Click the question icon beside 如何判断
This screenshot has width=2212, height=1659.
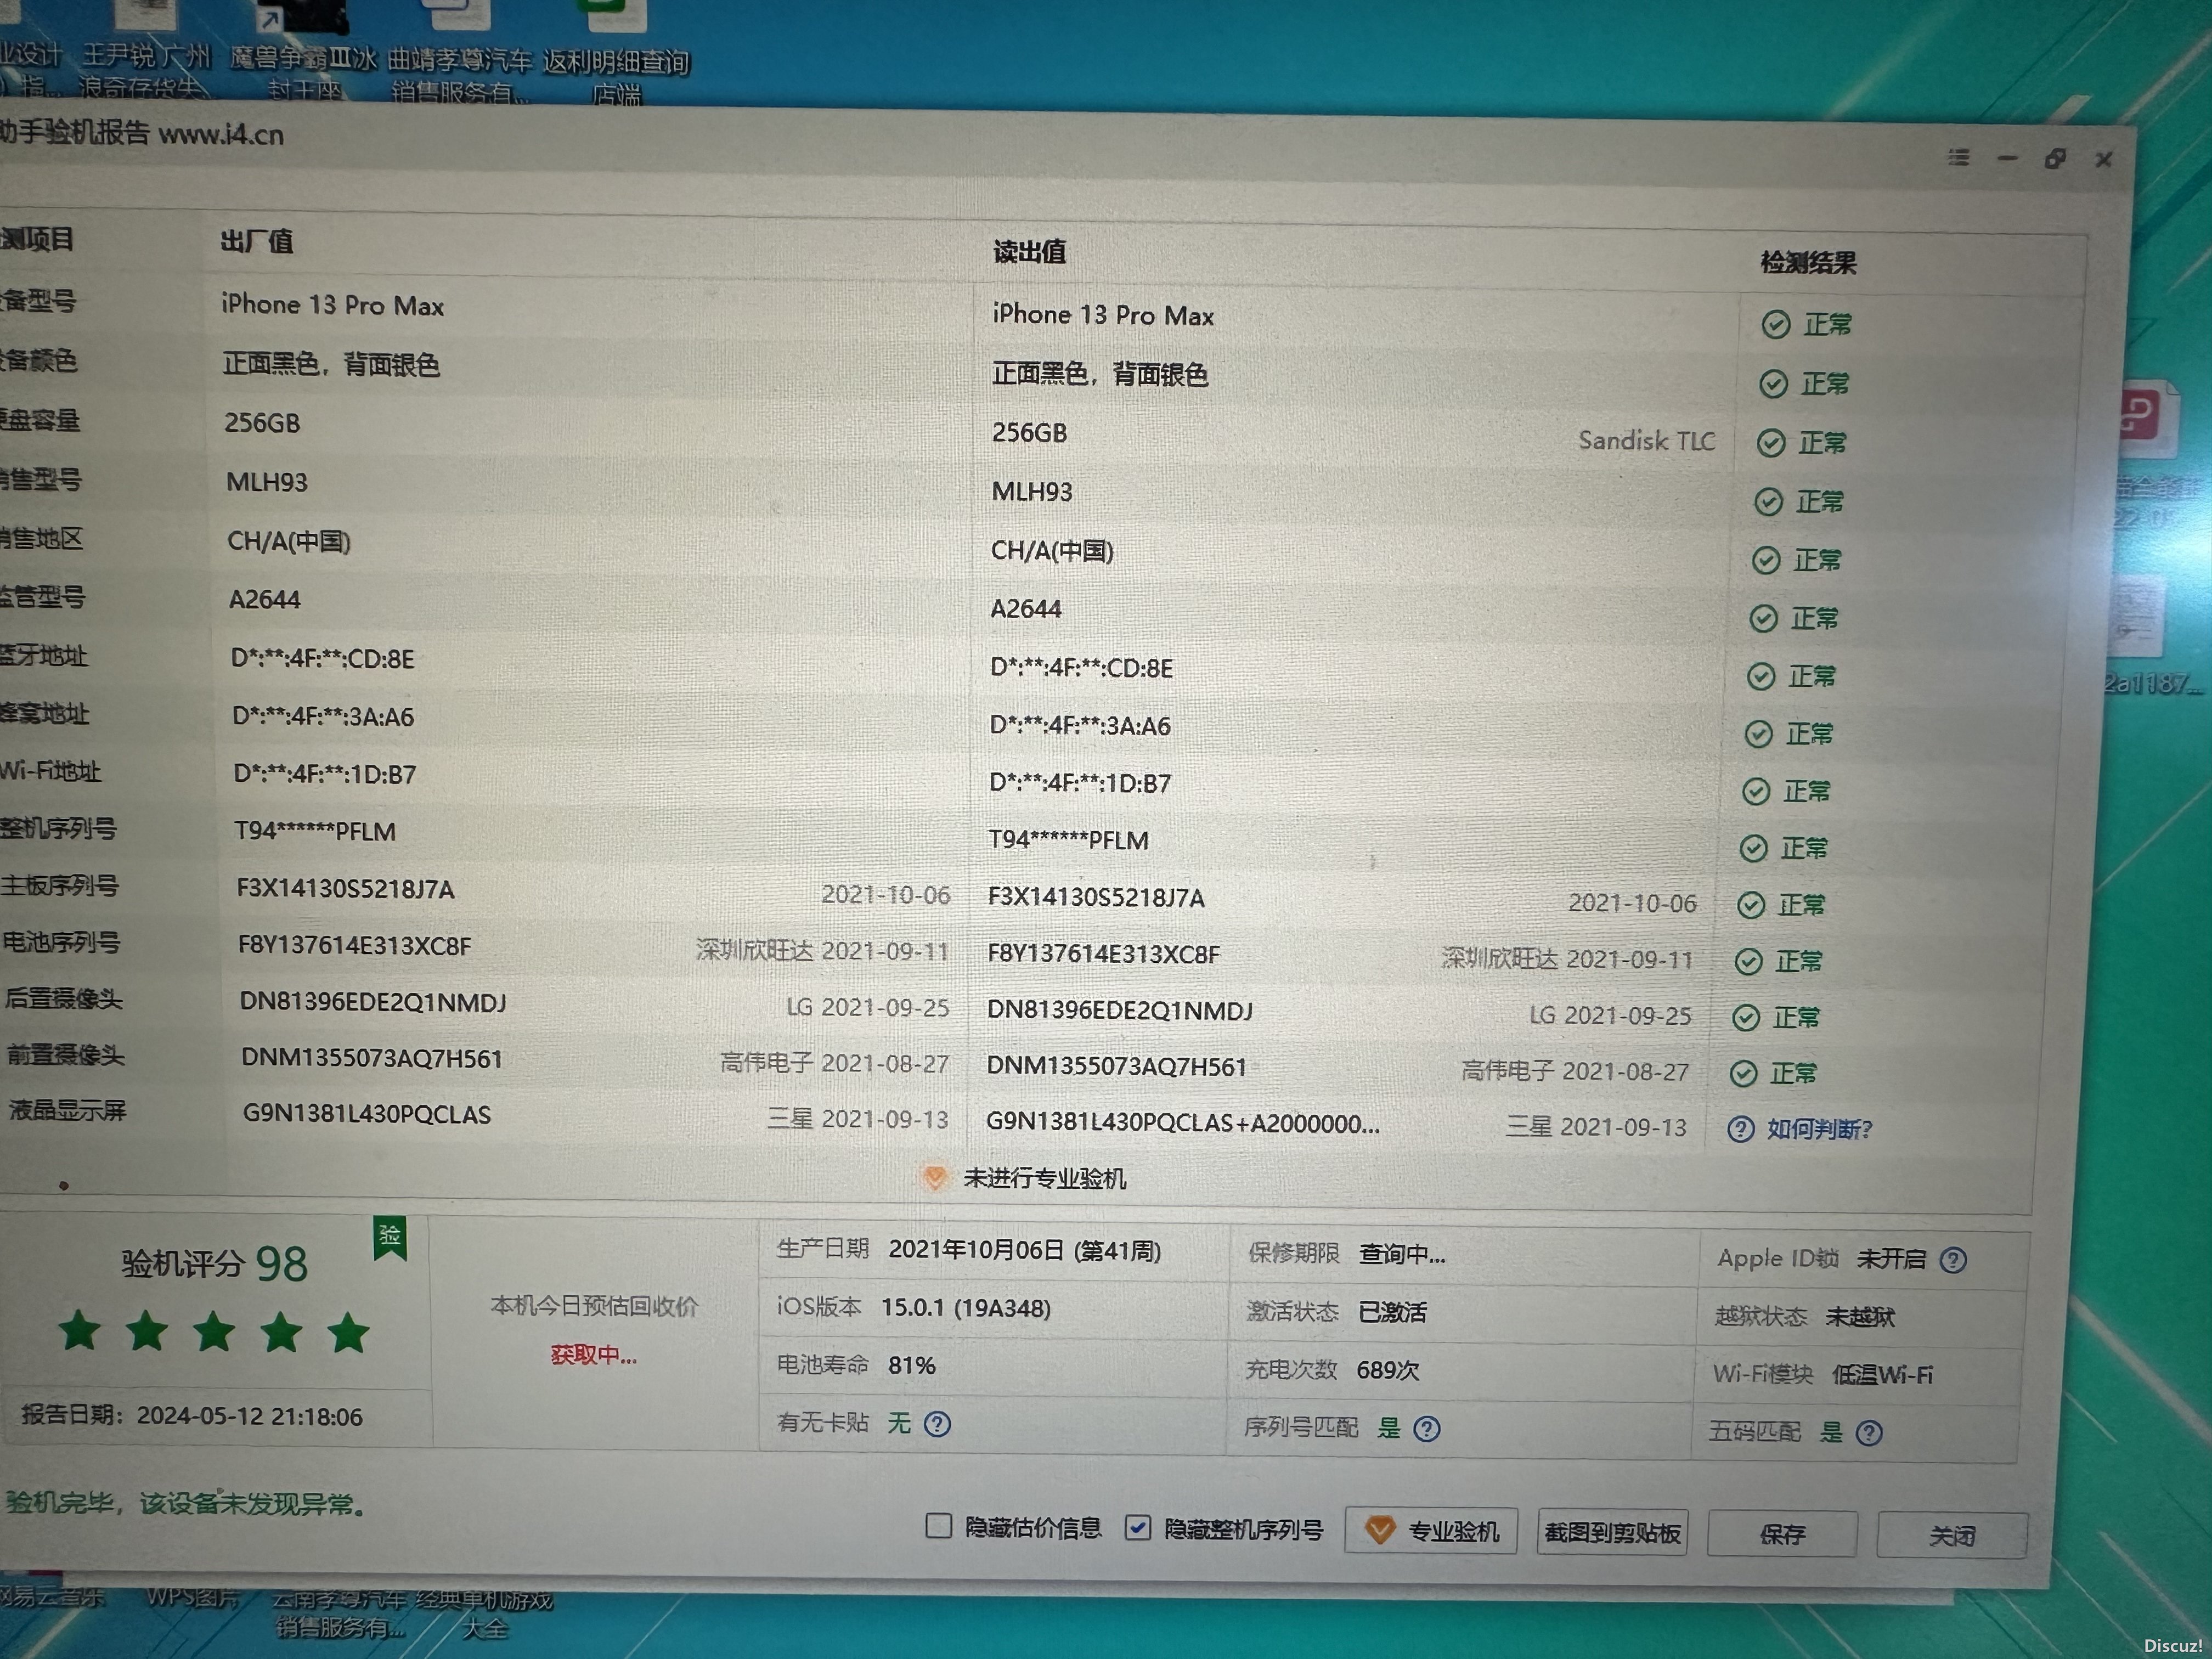[x=1740, y=1129]
